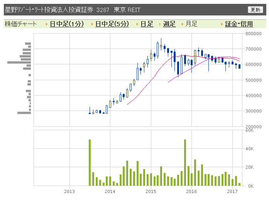269x203 pixels.
Task: Click the 2013 year axis label
Action: click(x=69, y=191)
